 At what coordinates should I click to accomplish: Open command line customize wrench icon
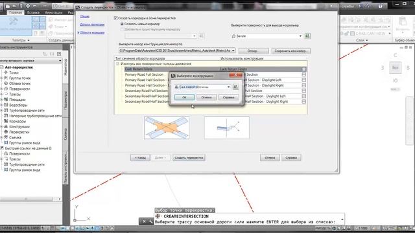click(150, 221)
